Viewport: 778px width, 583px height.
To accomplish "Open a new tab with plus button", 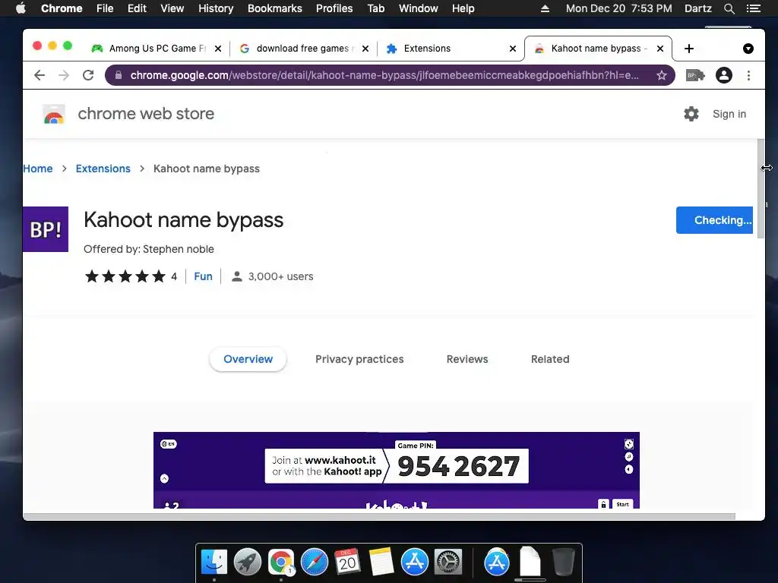I will pyautogui.click(x=688, y=49).
